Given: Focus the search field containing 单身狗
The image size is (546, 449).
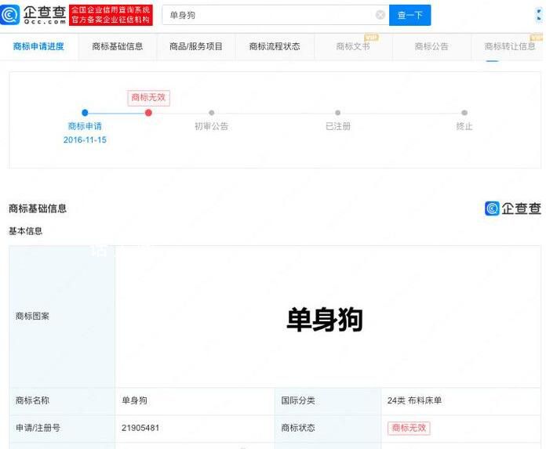Looking at the screenshot, I should pos(275,15).
